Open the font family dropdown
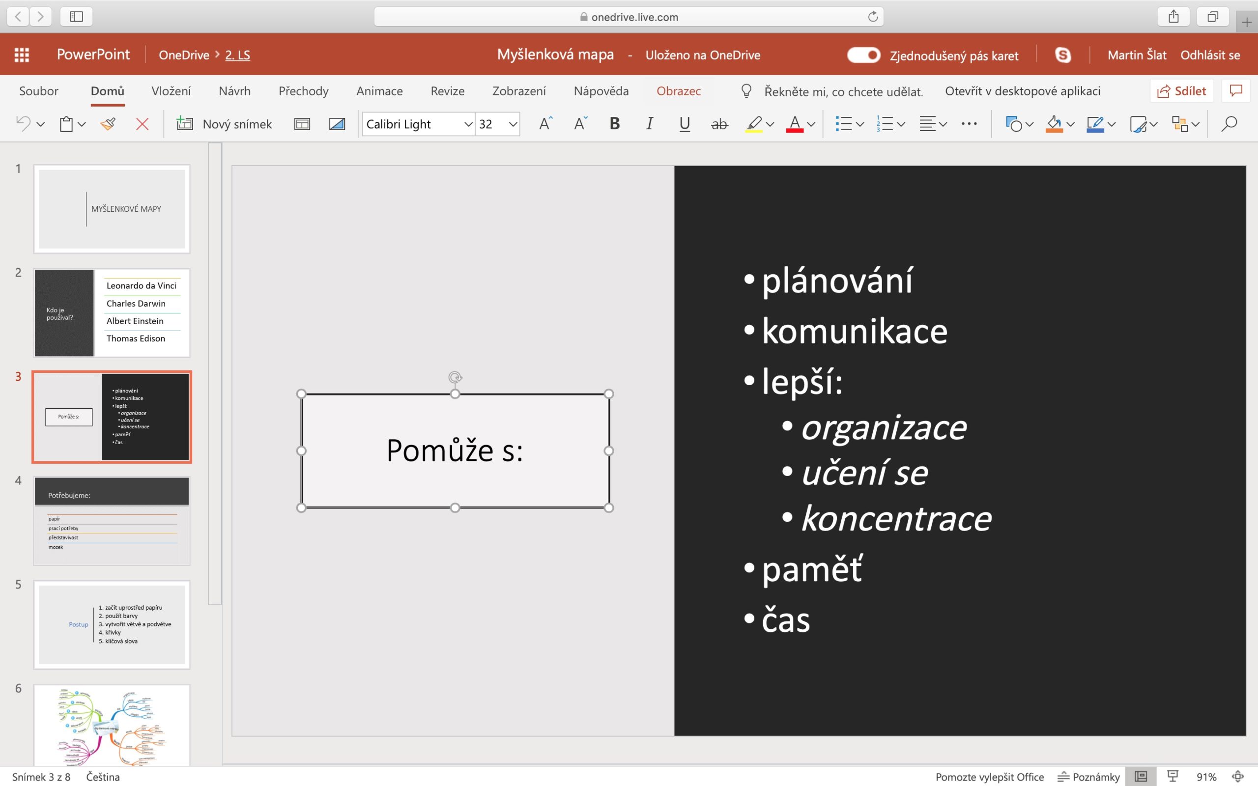Screen dimensions: 1258x786 coord(467,124)
